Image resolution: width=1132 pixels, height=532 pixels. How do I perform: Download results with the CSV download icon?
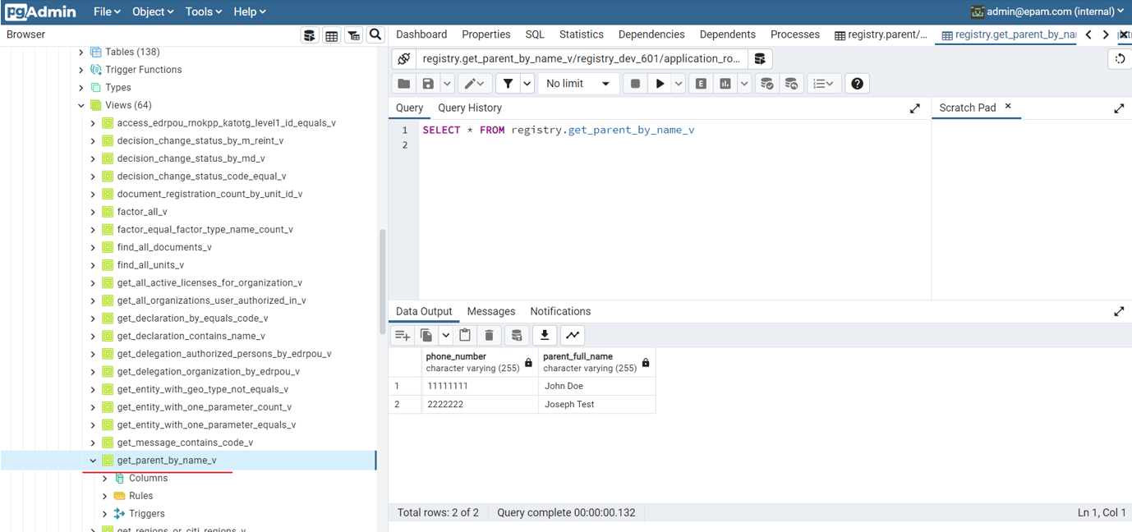pyautogui.click(x=545, y=335)
